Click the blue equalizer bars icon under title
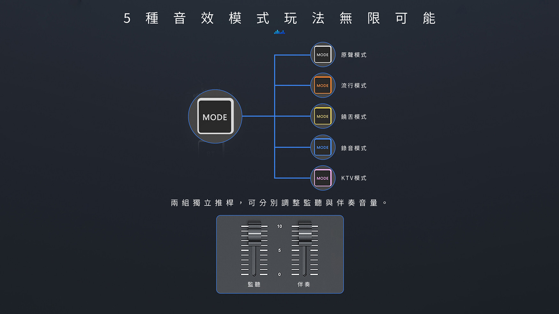Viewport: 559px width, 314px height. point(279,32)
